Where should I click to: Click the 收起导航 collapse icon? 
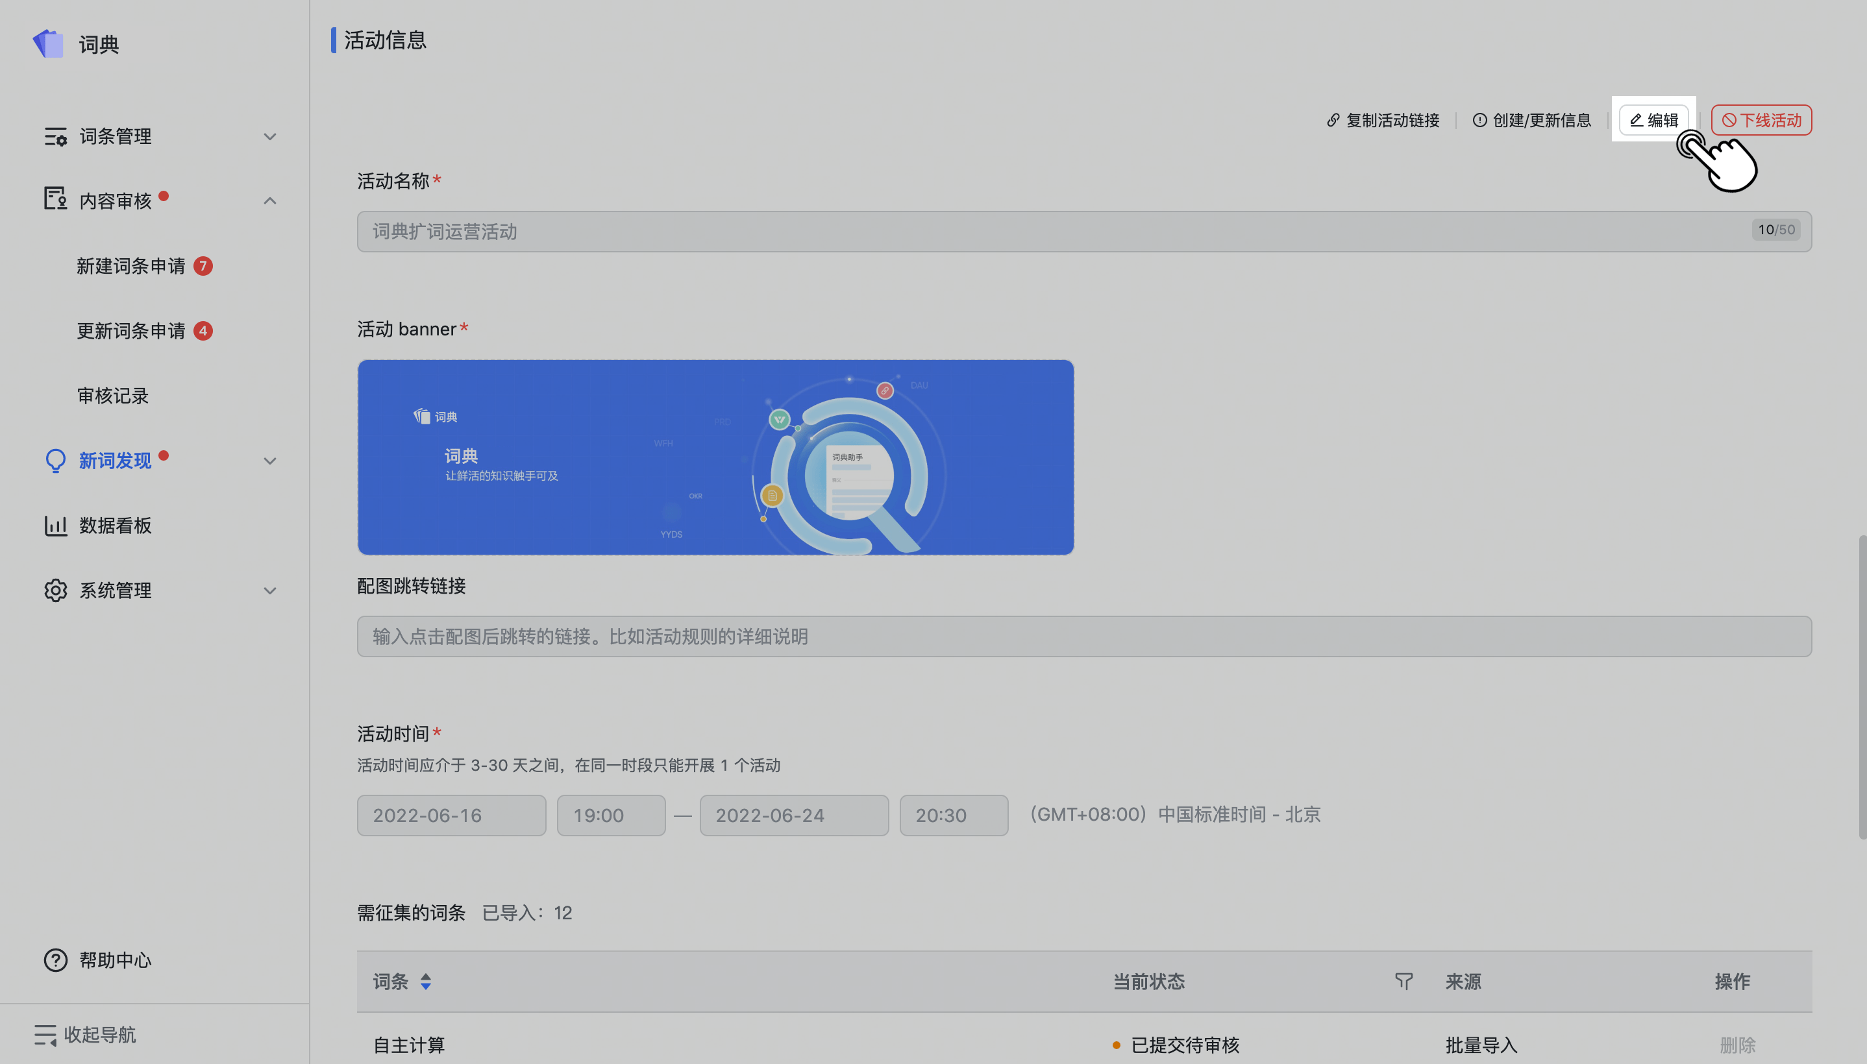tap(45, 1035)
